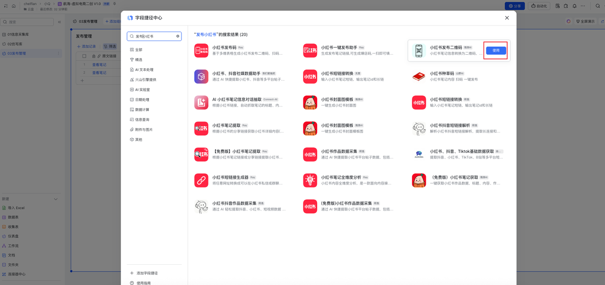This screenshot has height=285, width=605.
Task: Open 小红书抖音短链接解析 icon
Action: coord(419,128)
